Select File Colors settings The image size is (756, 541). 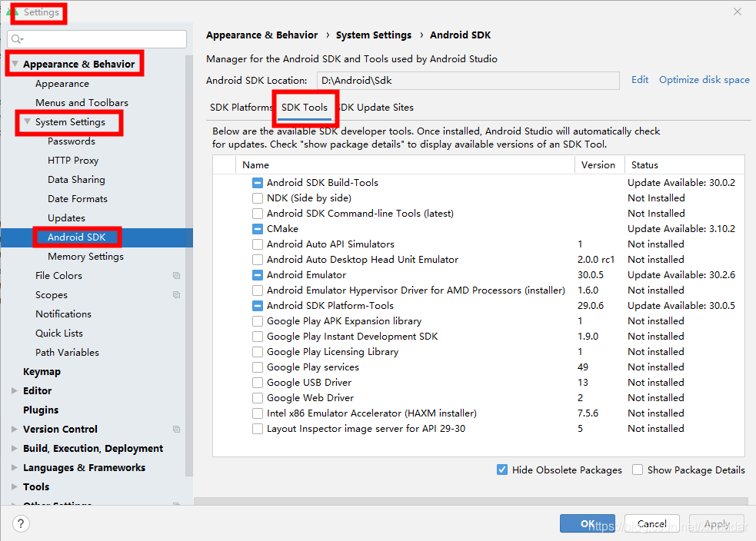pos(58,276)
